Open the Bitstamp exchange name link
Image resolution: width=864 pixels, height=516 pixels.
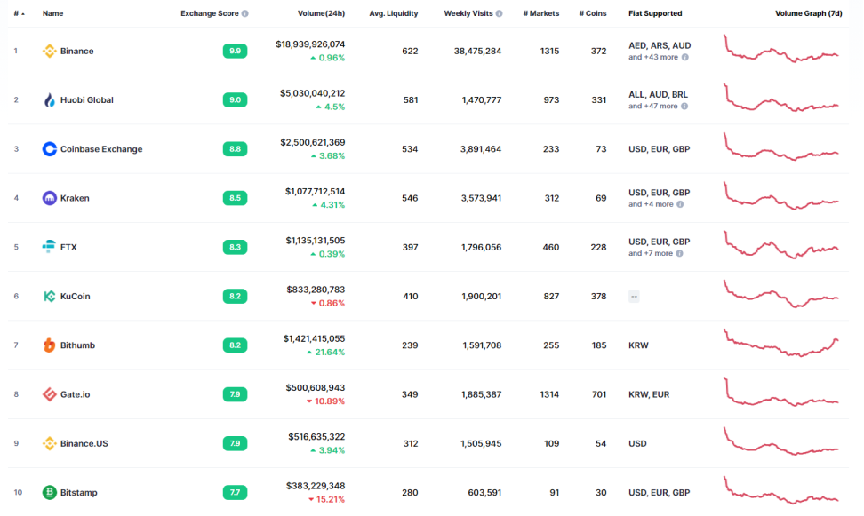pyautogui.click(x=80, y=492)
